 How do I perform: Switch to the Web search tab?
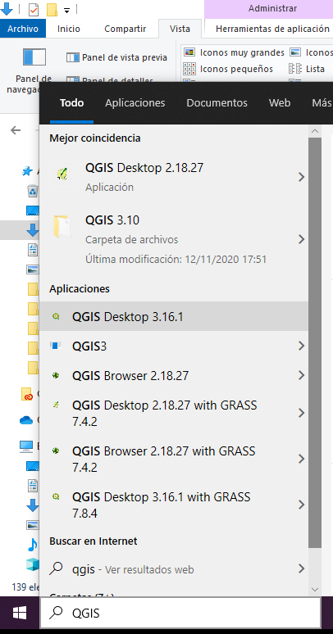(x=280, y=103)
